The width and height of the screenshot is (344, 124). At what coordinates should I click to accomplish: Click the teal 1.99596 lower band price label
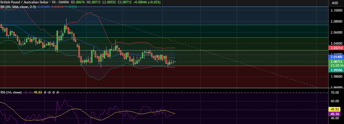[x=336, y=70]
